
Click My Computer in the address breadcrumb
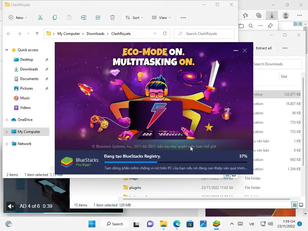click(x=69, y=34)
